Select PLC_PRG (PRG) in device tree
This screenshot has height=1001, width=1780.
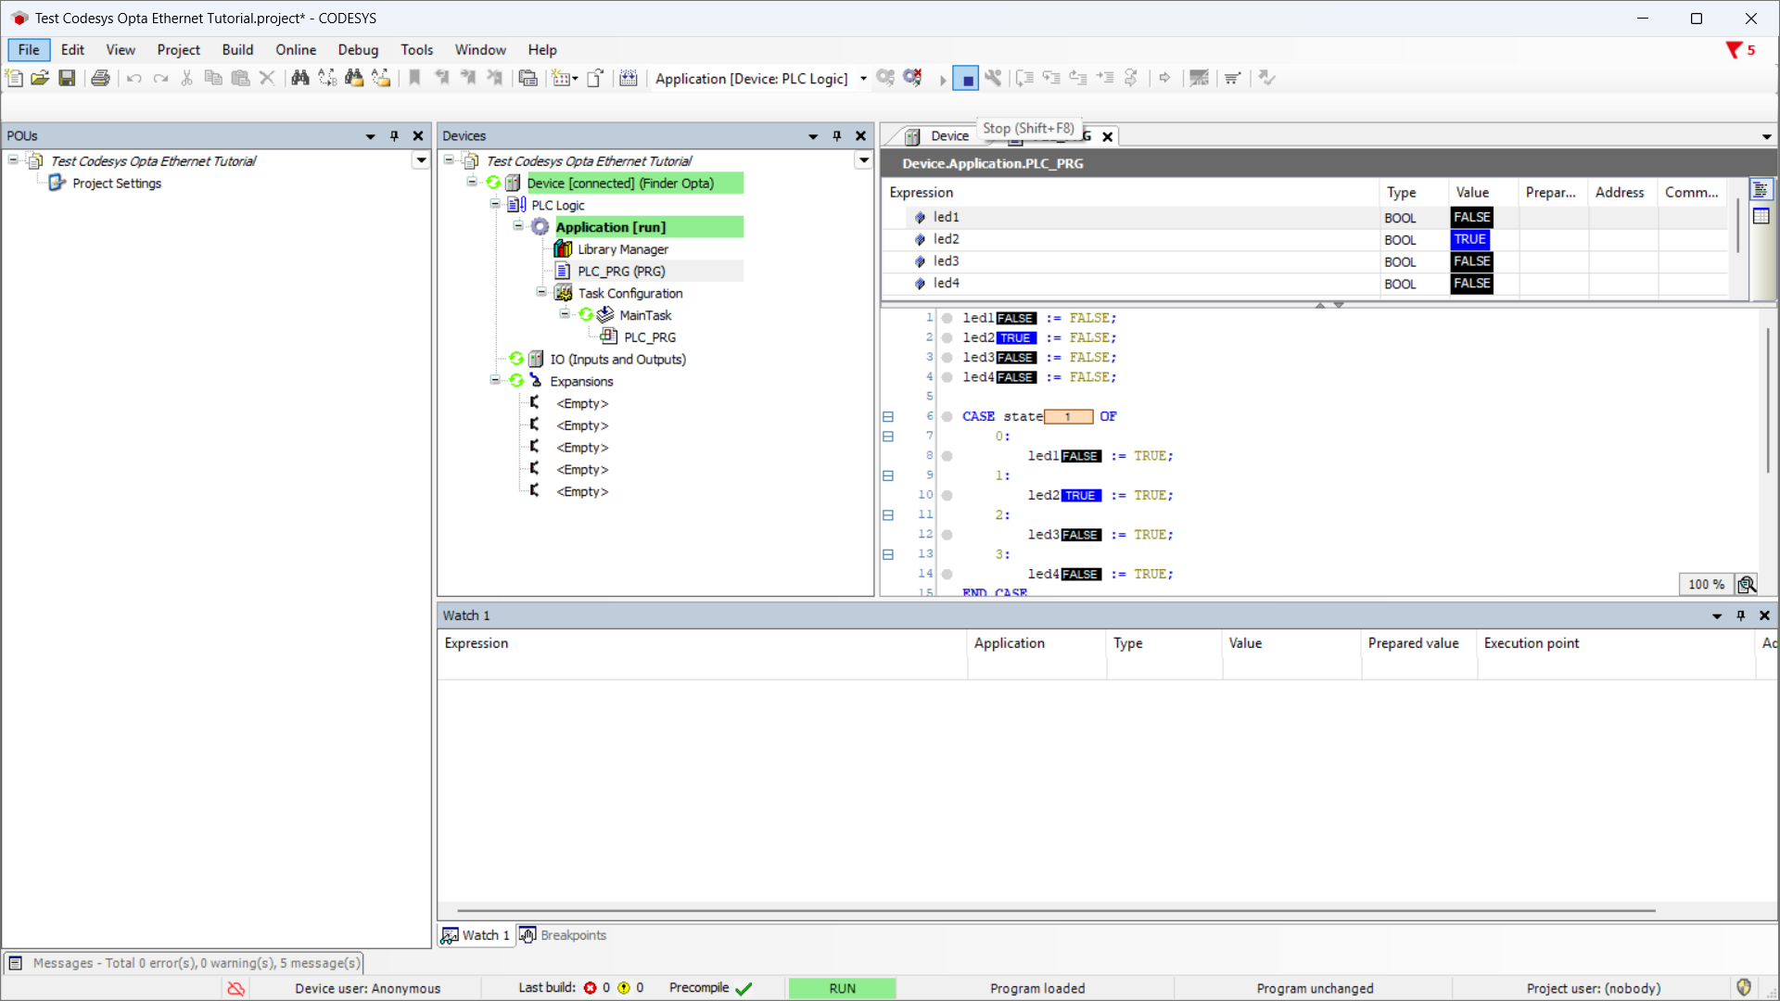point(621,272)
